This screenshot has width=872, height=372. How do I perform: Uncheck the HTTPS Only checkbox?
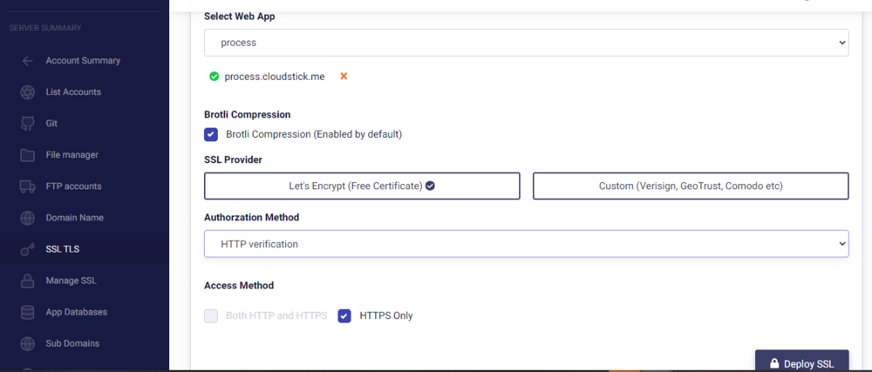[344, 315]
